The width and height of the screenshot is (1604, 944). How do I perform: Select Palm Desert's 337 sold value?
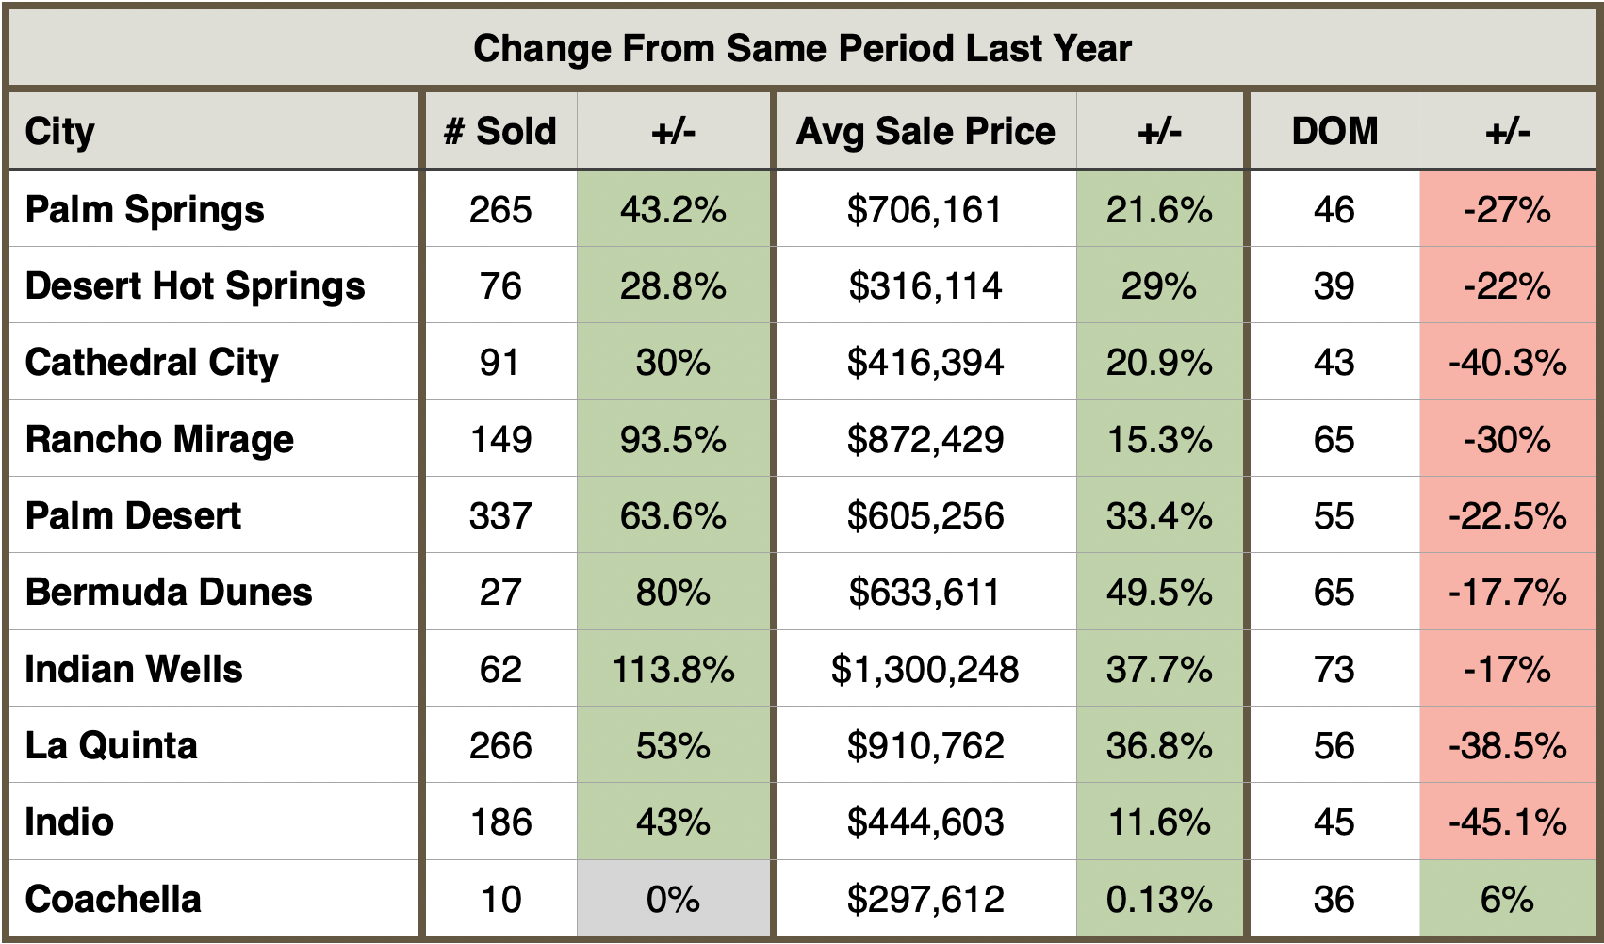coord(500,516)
